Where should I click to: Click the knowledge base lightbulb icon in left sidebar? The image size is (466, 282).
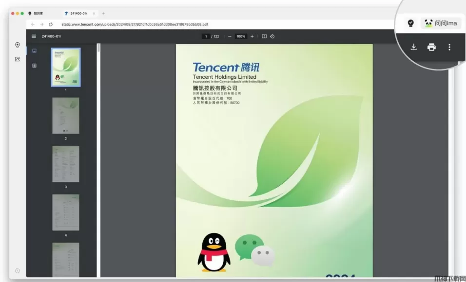click(18, 45)
